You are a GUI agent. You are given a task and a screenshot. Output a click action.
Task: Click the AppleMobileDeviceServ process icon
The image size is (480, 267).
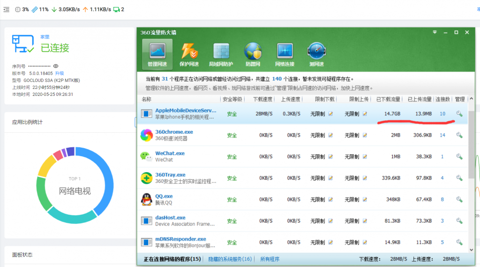point(146,114)
